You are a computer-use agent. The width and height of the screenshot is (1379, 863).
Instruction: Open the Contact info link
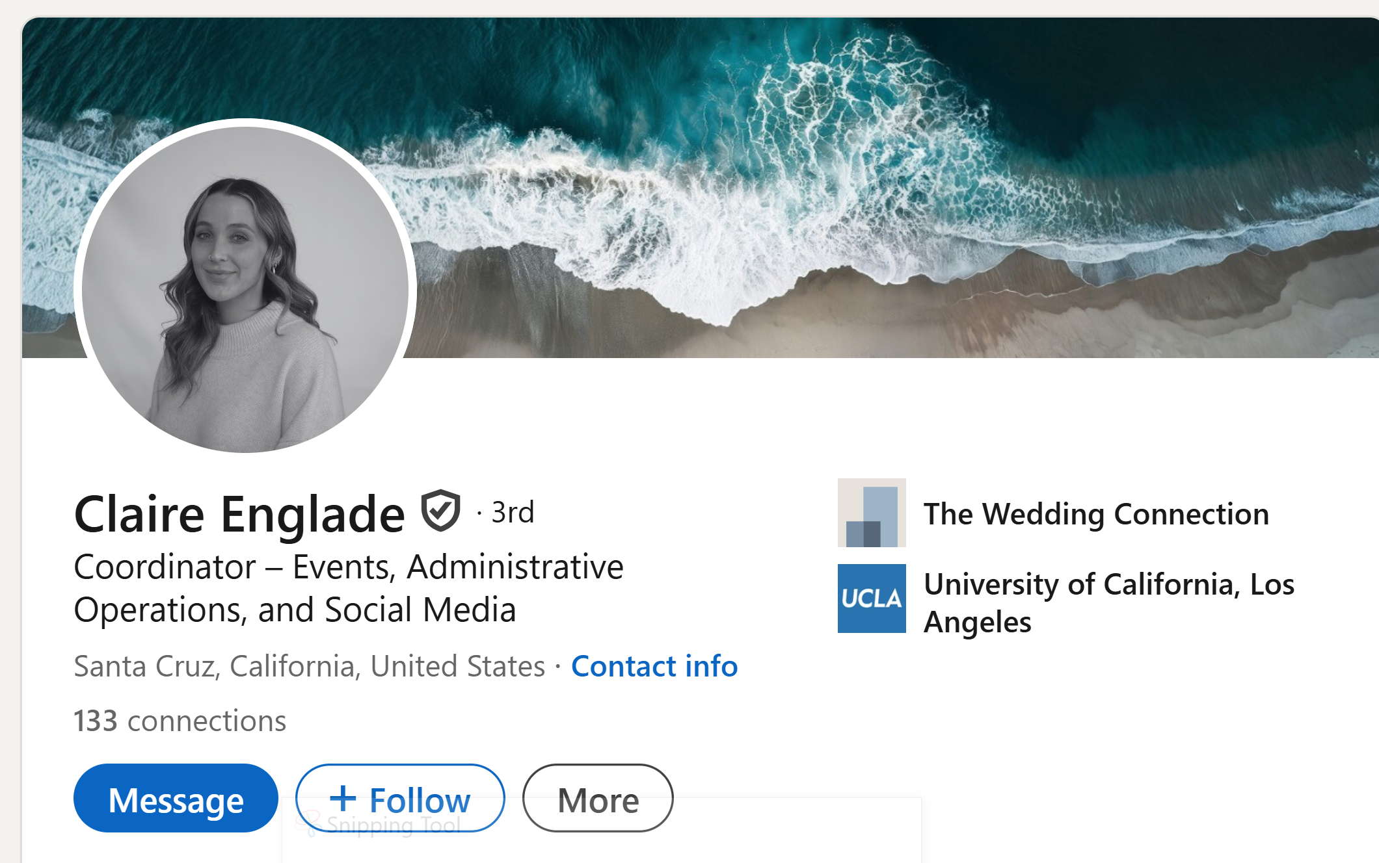(654, 666)
